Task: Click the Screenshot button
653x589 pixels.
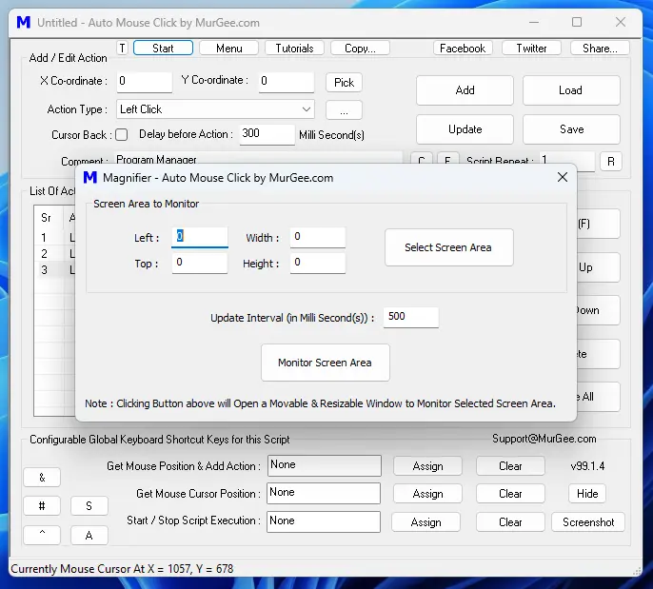Action: [588, 522]
